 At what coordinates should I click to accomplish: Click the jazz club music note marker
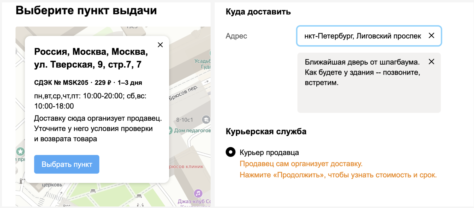[x=198, y=193]
